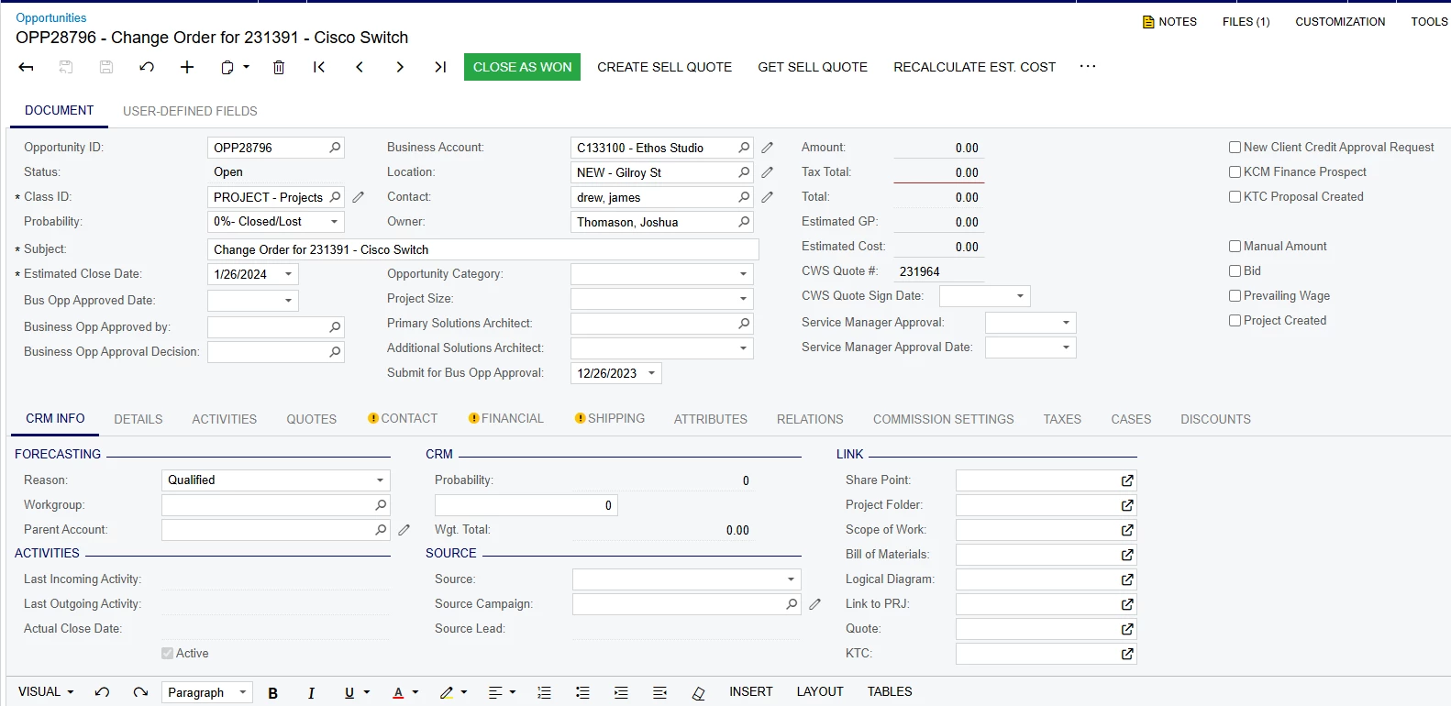Open the COMMISSION SETTINGS tab

(944, 419)
